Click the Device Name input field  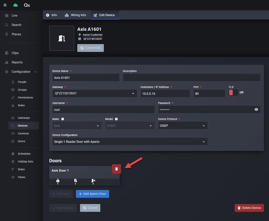tap(86, 77)
